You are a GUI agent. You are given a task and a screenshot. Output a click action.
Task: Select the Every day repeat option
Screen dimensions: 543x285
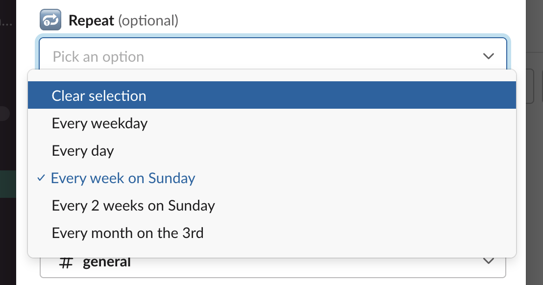(83, 150)
